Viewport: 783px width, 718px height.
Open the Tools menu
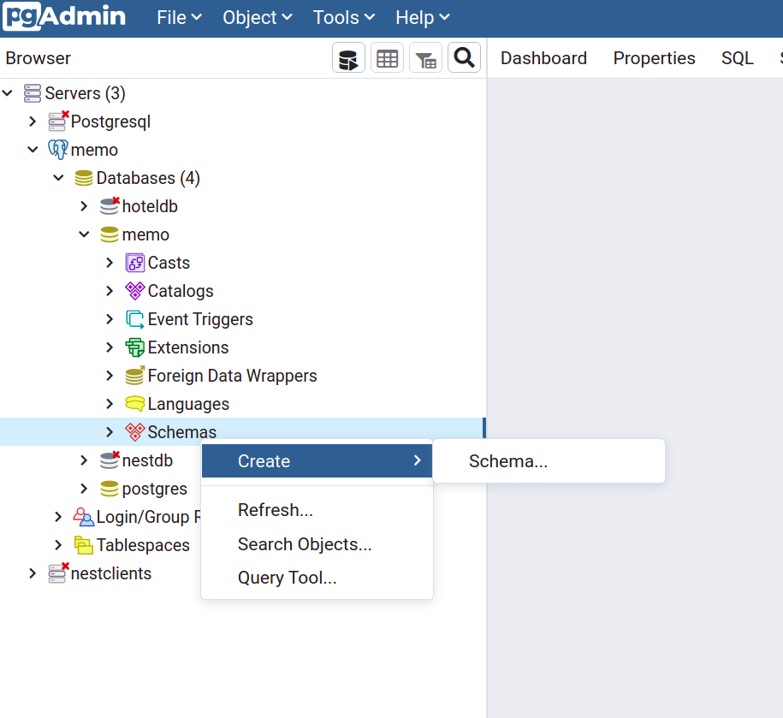[x=343, y=17]
